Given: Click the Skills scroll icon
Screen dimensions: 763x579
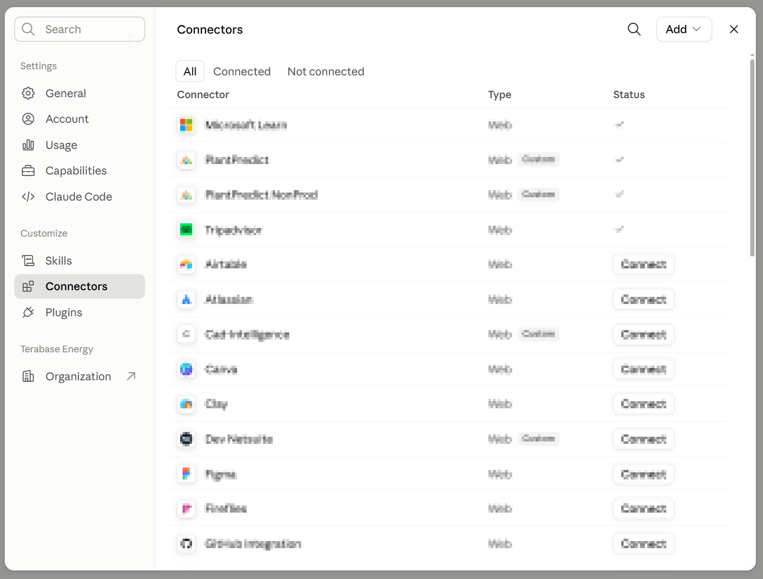Looking at the screenshot, I should click(x=28, y=261).
